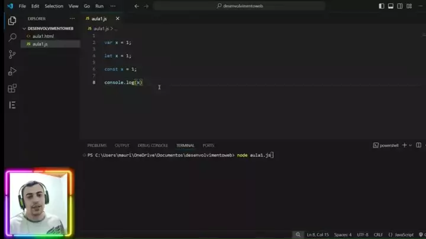Open Explorer's more actions ellipsis
Image resolution: width=426 pixels, height=239 pixels.
(72, 19)
